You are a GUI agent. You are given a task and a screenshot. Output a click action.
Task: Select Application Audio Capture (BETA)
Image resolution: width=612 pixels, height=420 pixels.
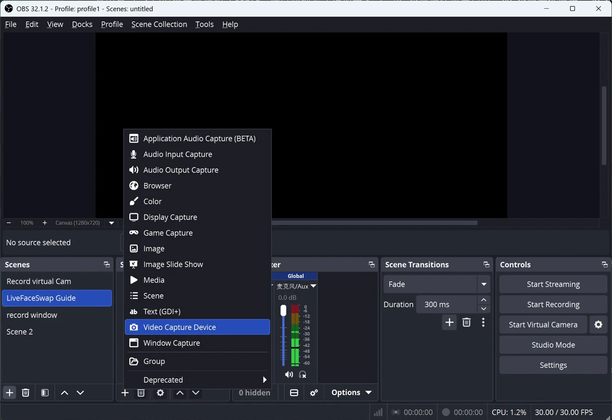click(197, 139)
